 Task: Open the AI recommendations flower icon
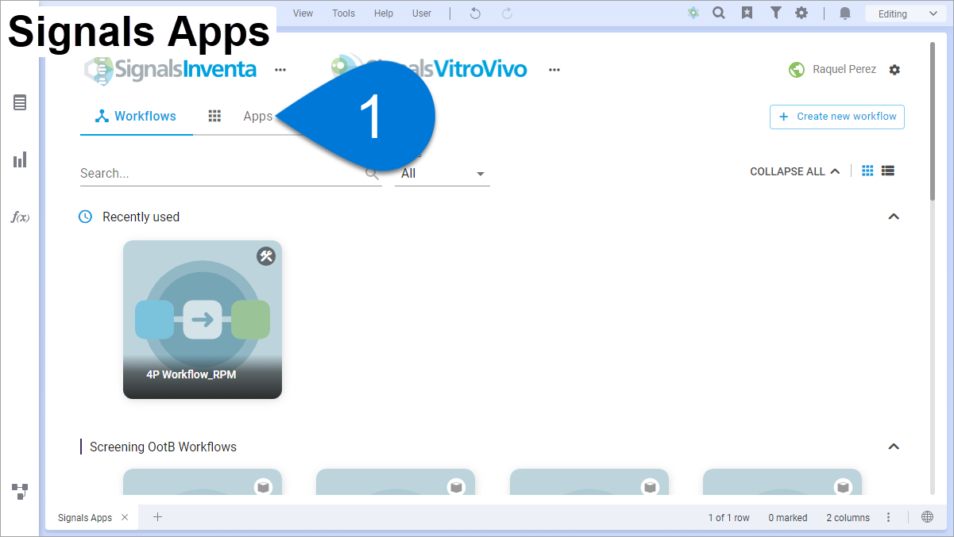693,13
